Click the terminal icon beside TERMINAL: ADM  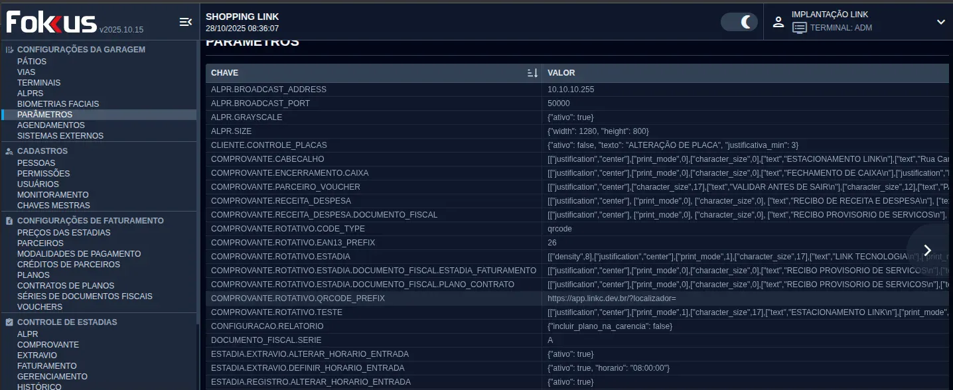(800, 28)
